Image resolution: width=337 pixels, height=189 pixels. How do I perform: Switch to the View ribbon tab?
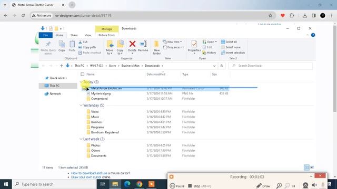pos(88,35)
